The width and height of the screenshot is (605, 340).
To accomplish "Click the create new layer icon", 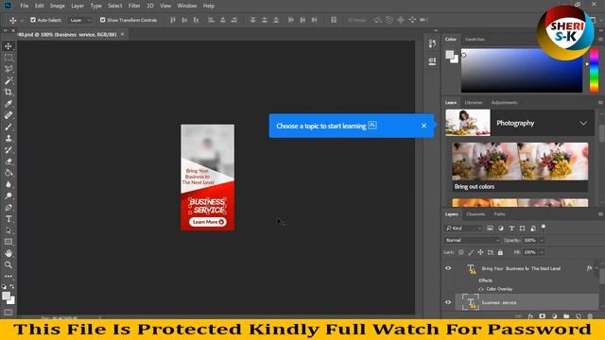I will 578,316.
